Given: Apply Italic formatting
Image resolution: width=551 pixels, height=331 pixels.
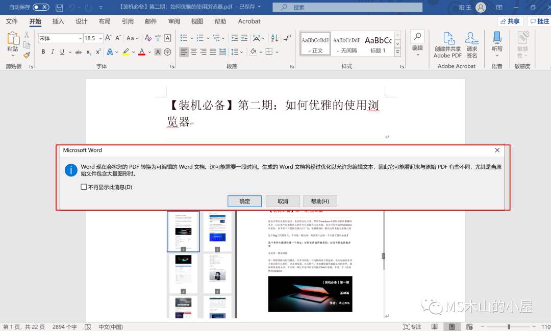Looking at the screenshot, I should click(x=53, y=52).
